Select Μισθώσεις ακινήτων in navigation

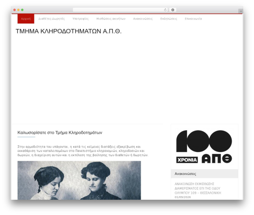[x=111, y=19]
